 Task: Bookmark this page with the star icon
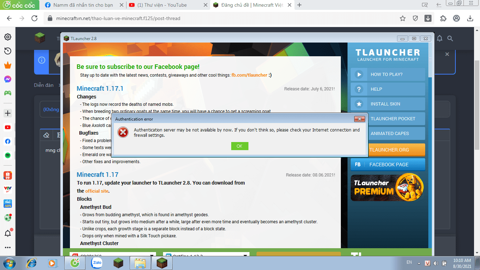[403, 18]
